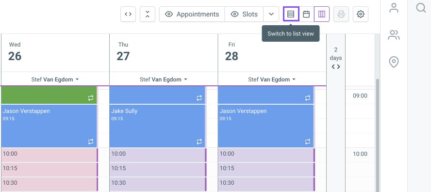The image size is (431, 192).
Task: Expand the collapsed 2 days column
Action: tap(336, 58)
